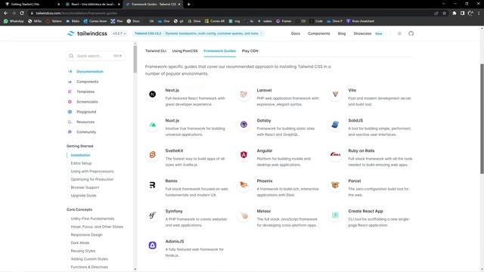Viewport: 484px width, 272px height.
Task: Open Dark Mode sidebar entry
Action: point(80,243)
